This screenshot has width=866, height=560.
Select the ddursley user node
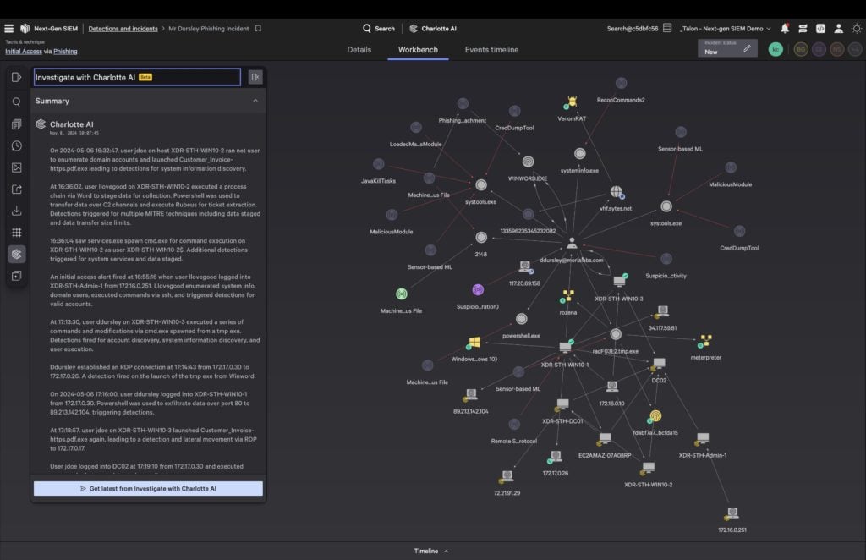[573, 243]
